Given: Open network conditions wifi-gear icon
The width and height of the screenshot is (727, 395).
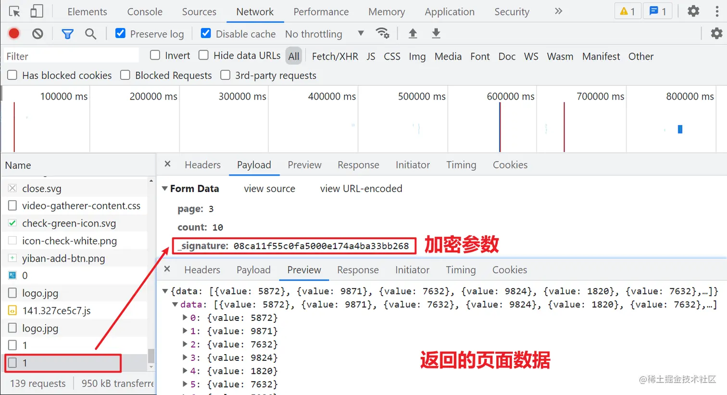Looking at the screenshot, I should coord(383,33).
